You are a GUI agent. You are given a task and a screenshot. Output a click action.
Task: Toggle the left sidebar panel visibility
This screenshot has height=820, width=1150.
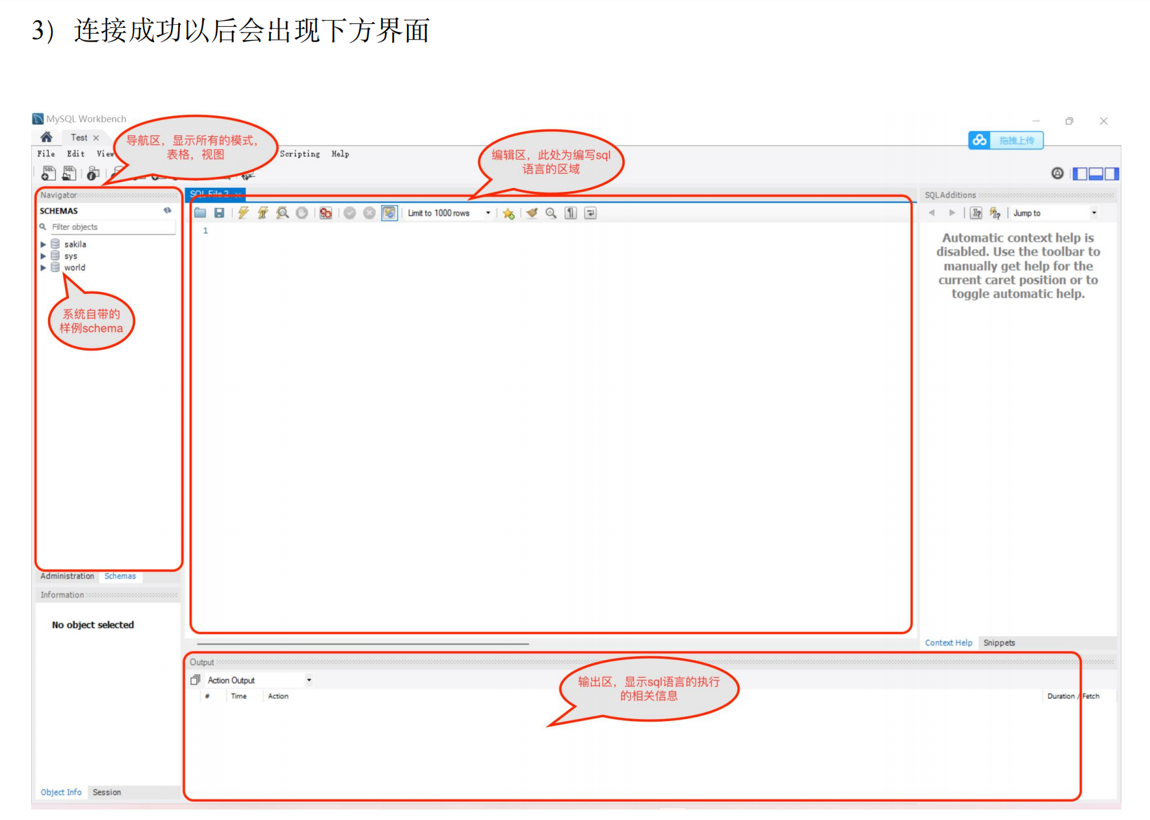(1080, 174)
